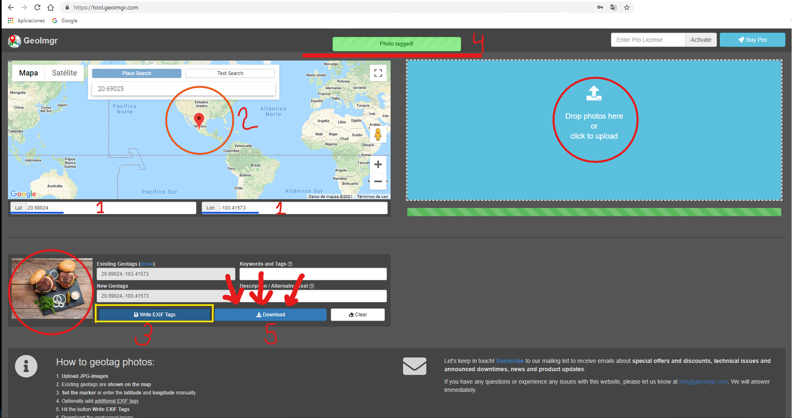792x418 pixels.
Task: Download the geotagged photo
Action: 270,314
